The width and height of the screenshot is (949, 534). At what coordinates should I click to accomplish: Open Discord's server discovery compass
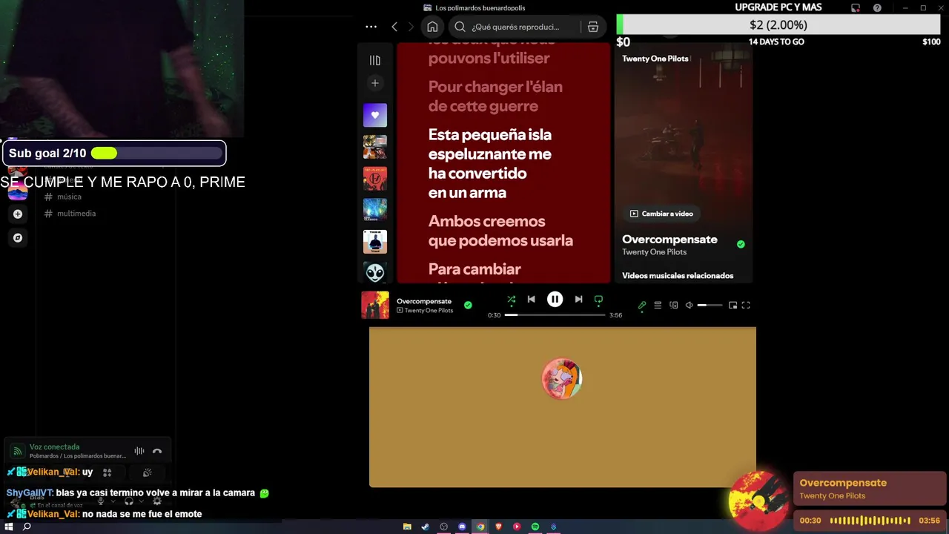18,238
